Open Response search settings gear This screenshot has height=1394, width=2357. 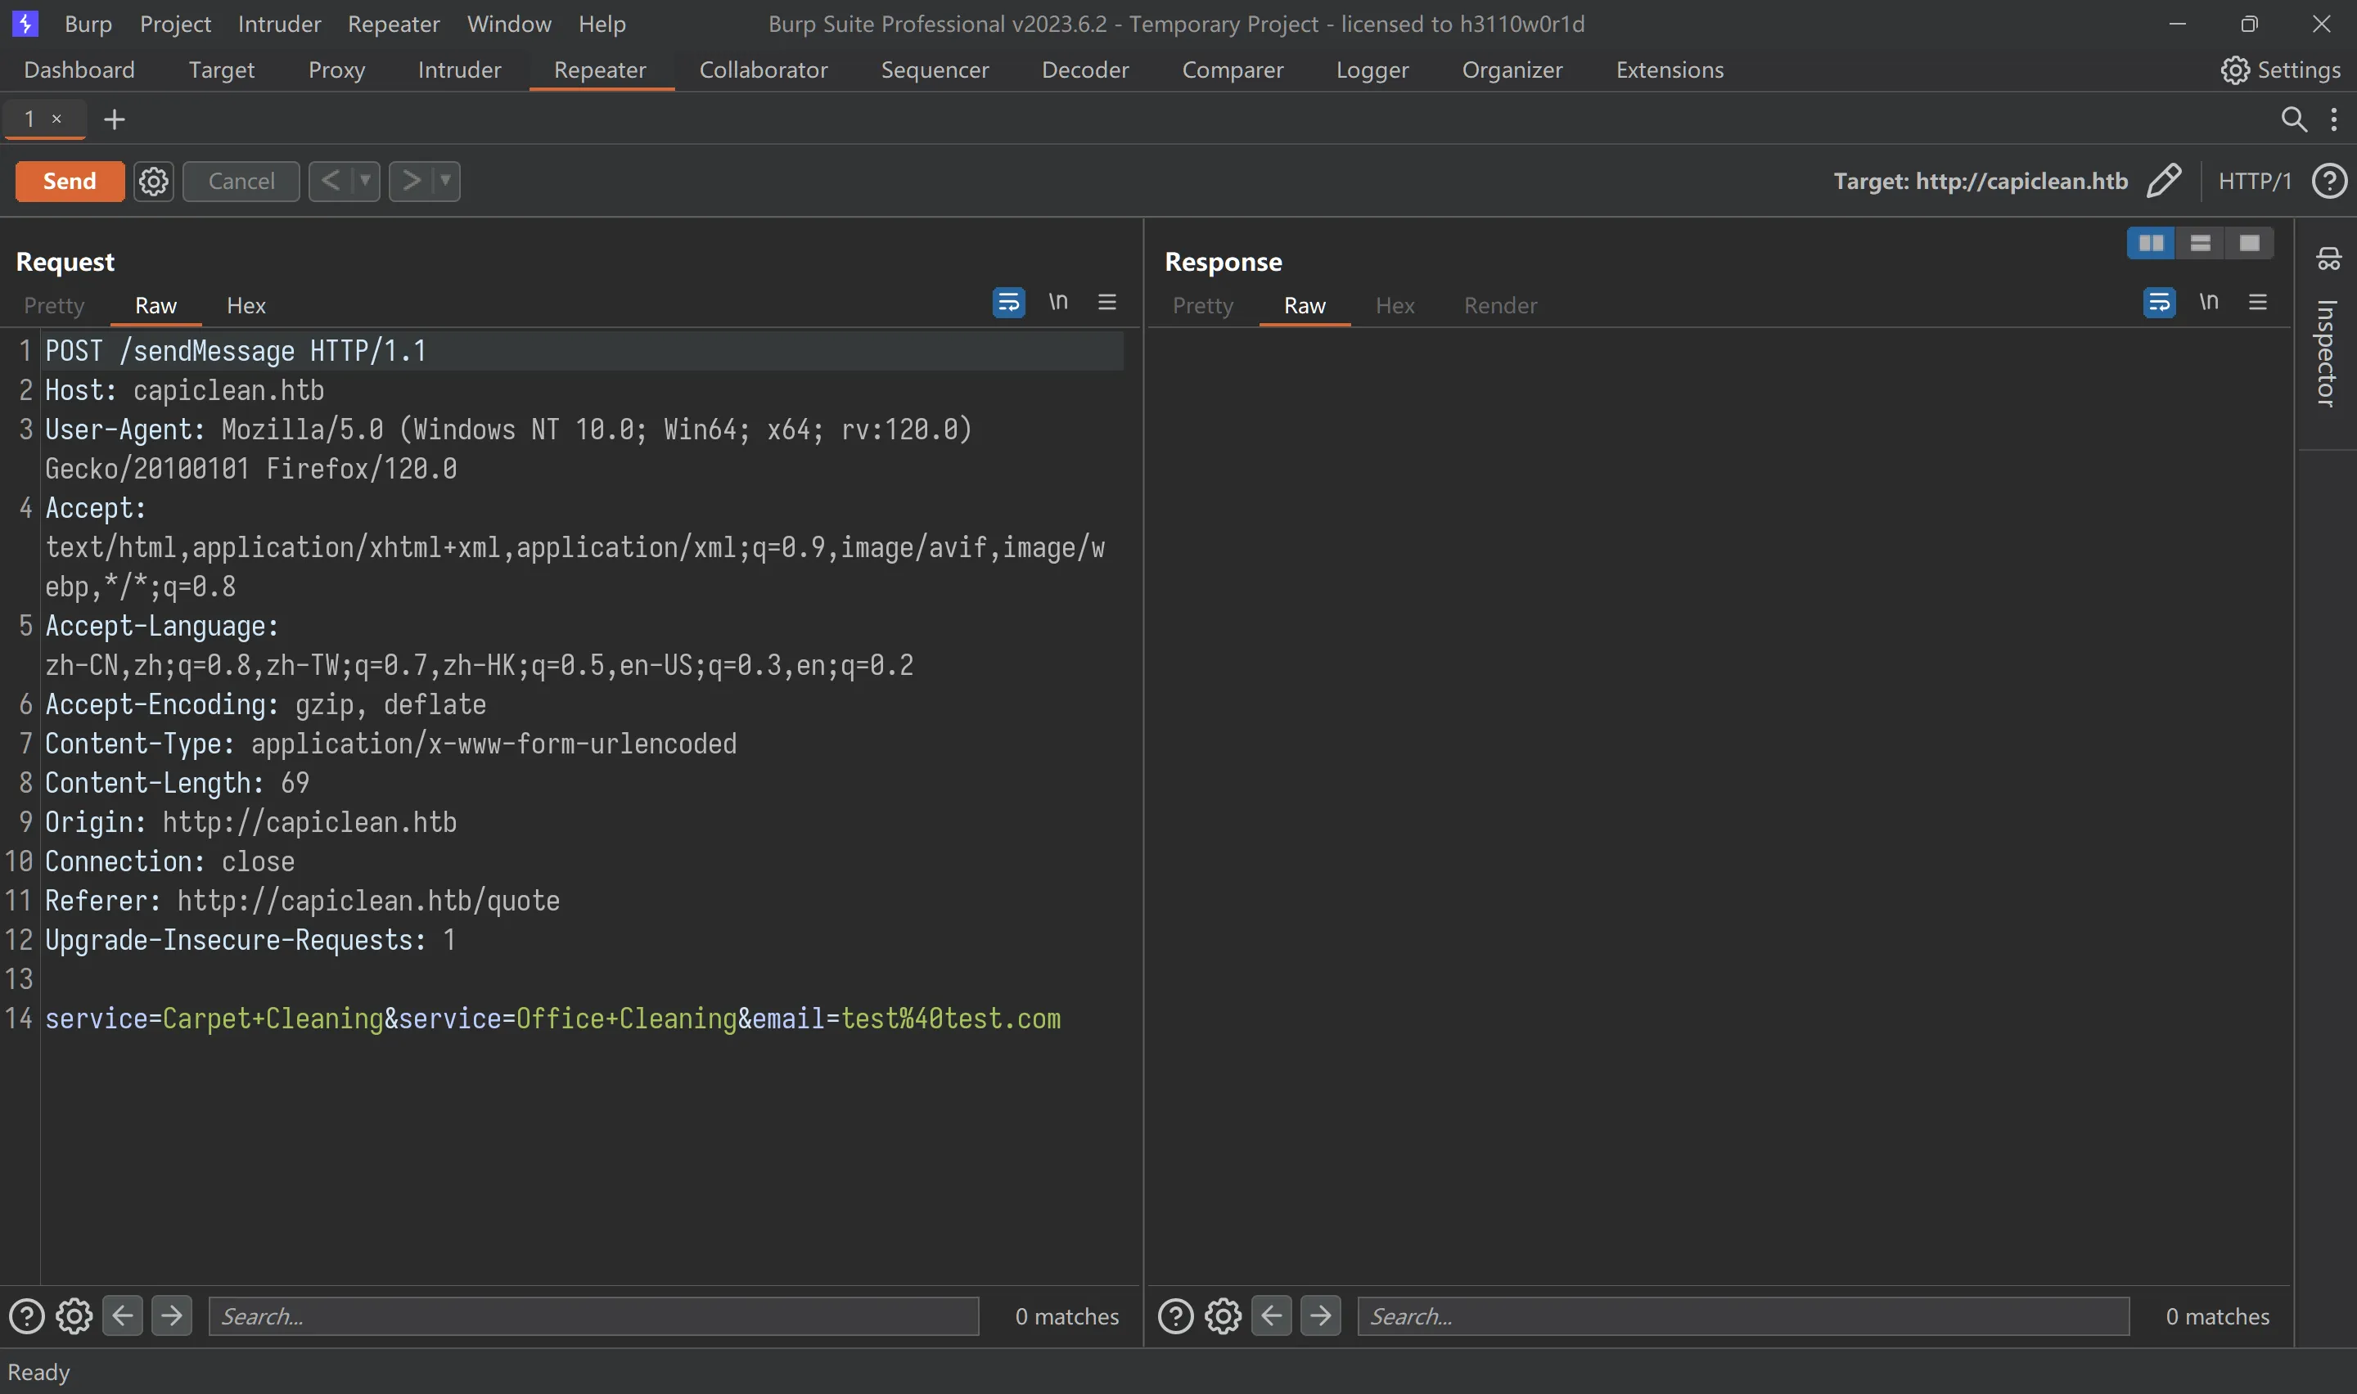click(1224, 1316)
